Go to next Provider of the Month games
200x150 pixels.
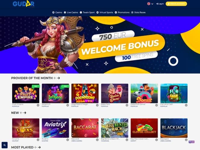[x=58, y=78]
